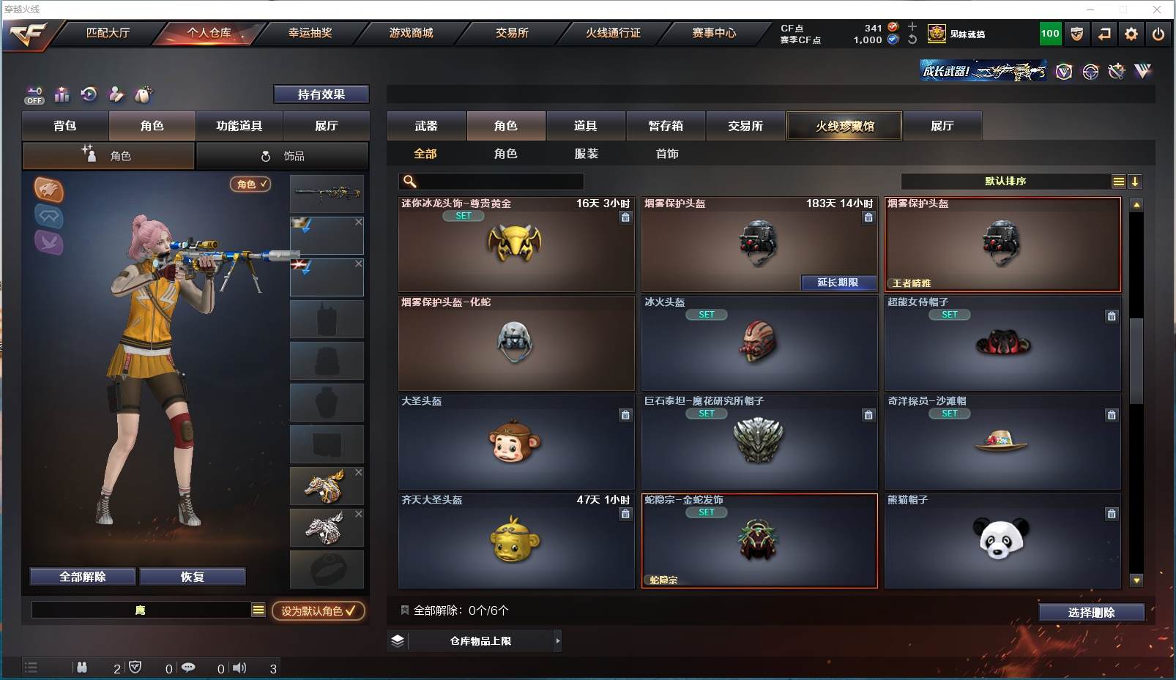Toggle the OFF switch icon
Image resolution: width=1176 pixels, height=680 pixels.
(x=34, y=95)
